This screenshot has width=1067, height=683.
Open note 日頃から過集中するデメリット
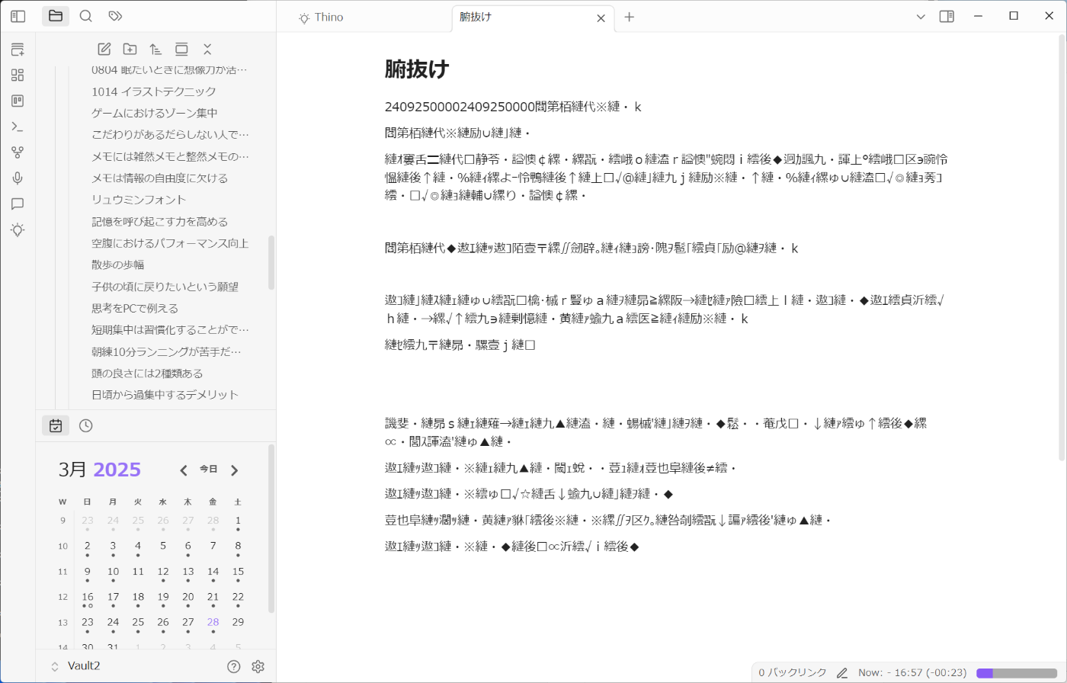coord(165,395)
